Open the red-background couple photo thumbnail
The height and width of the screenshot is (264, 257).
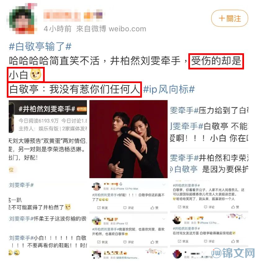(128, 139)
